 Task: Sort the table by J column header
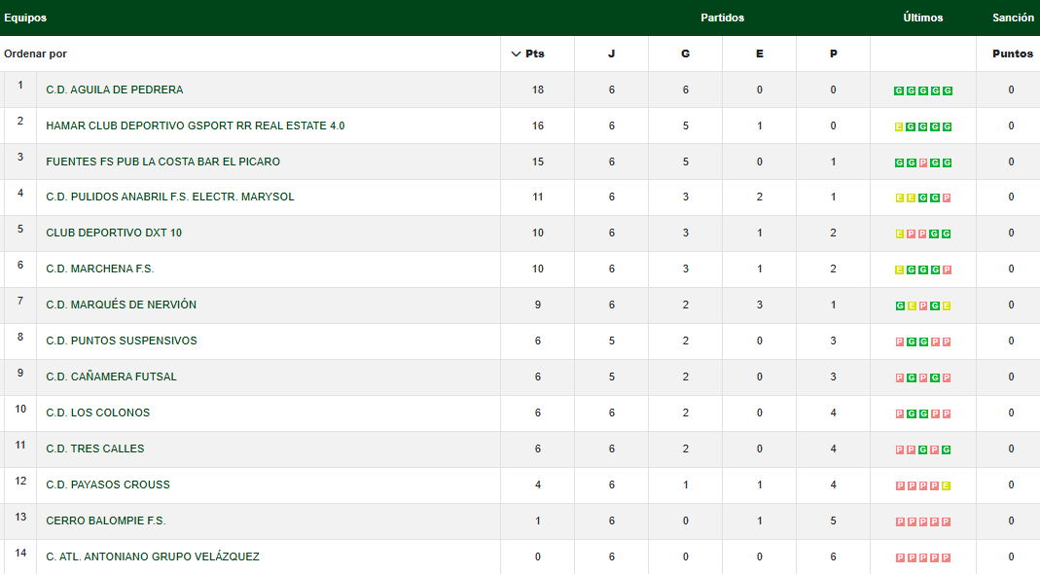point(611,54)
